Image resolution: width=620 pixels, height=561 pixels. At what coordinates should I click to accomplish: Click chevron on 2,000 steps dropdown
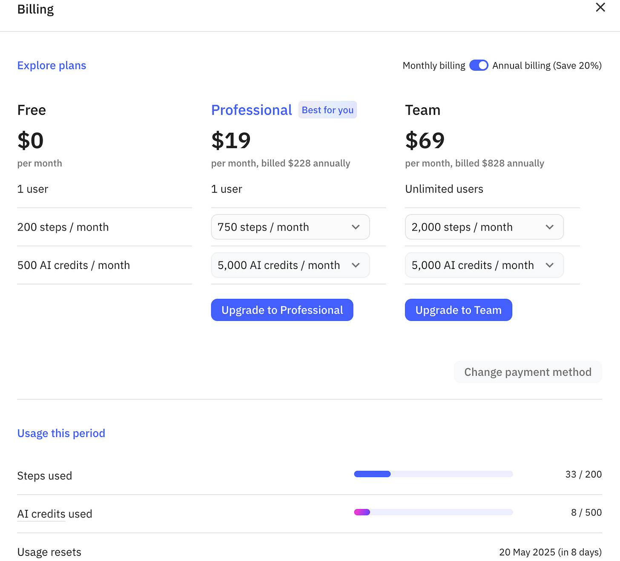550,227
